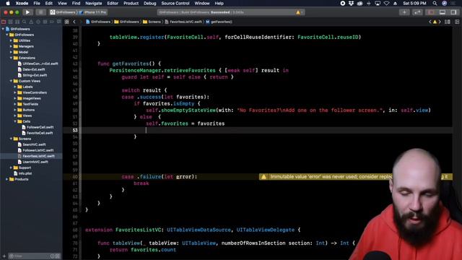Collapse the Custom Views folder

pyautogui.click(x=12, y=81)
